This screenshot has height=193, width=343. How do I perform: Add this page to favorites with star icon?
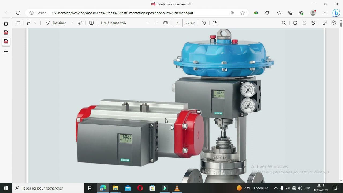click(243, 13)
